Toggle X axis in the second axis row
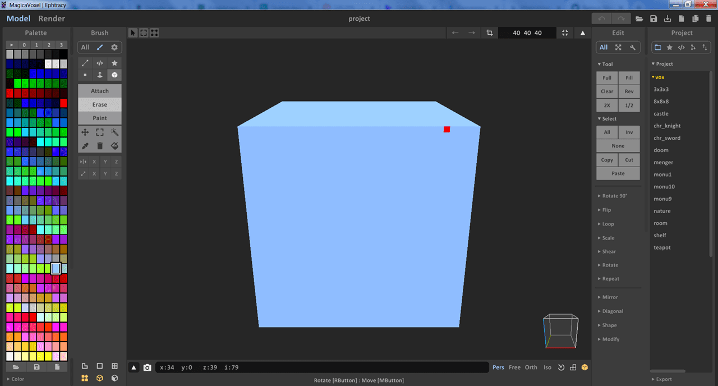Screen dimensions: 718x386 click(x=94, y=174)
